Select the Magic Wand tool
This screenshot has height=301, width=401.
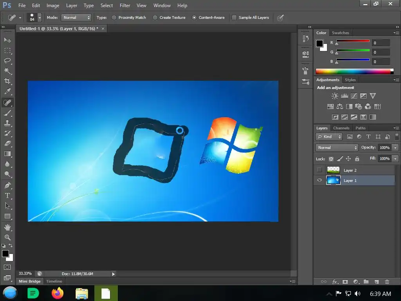[x=7, y=71]
